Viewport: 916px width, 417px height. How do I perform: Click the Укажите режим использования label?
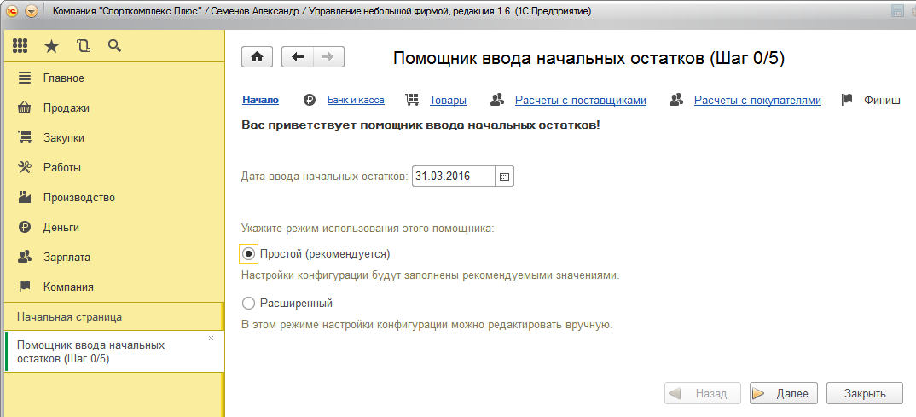coord(368,229)
